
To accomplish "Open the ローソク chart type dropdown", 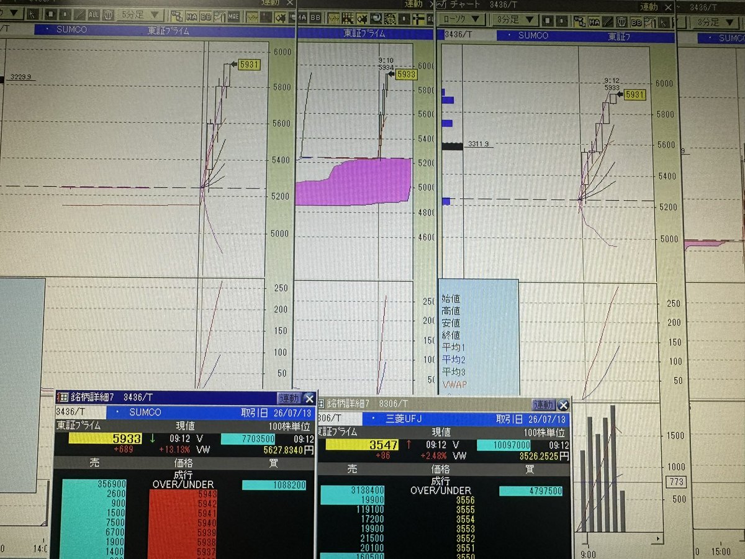I will 463,20.
